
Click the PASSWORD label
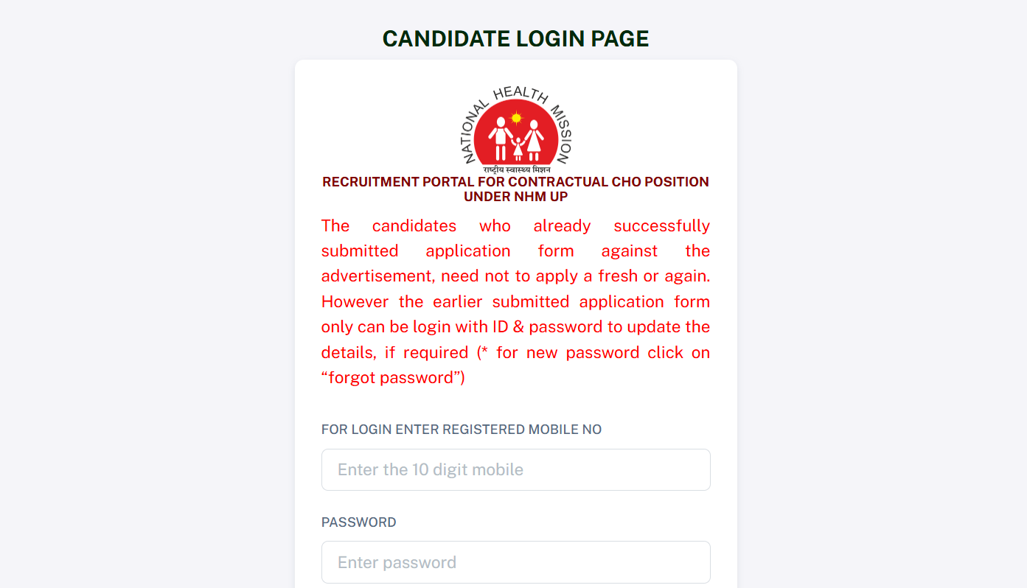358,522
